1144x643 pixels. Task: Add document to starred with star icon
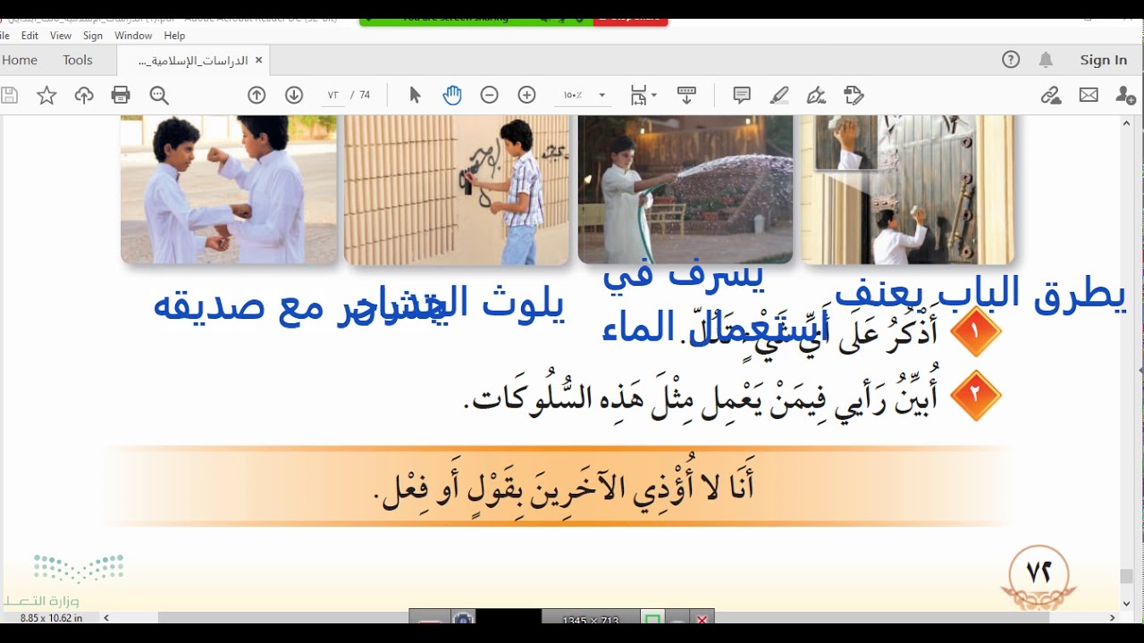pos(46,96)
